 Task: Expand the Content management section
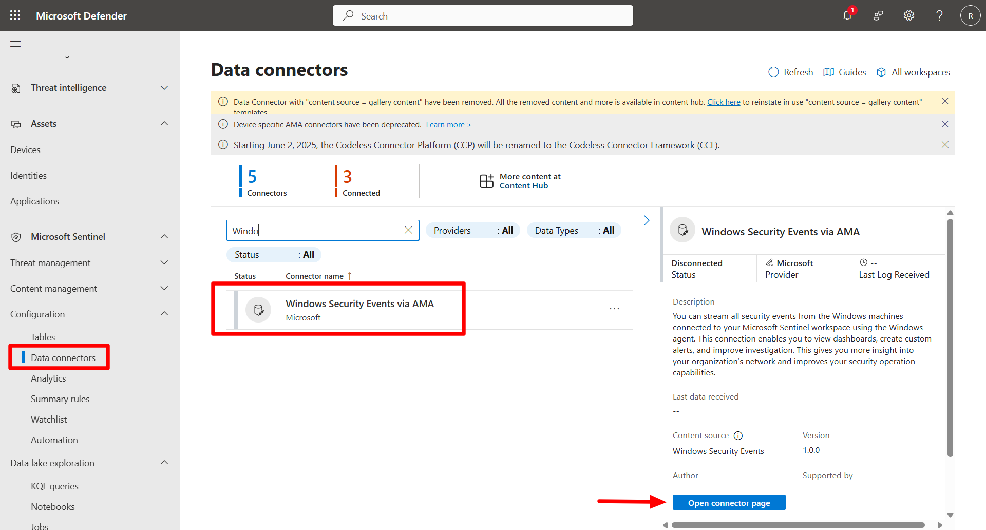[164, 288]
